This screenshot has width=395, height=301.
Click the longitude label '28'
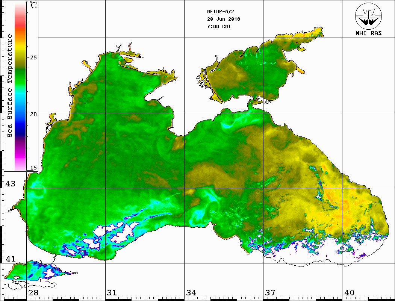click(x=33, y=293)
